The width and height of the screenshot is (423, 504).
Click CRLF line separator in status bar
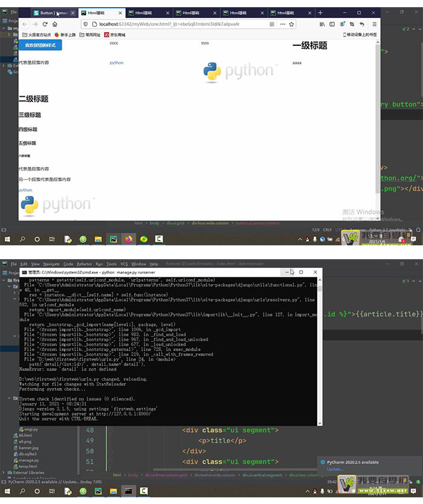(x=327, y=230)
